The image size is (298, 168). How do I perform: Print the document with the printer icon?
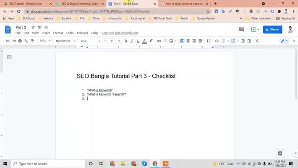(x=20, y=41)
